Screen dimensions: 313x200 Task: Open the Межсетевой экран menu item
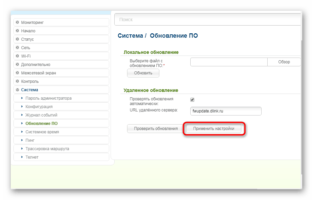tap(61, 73)
